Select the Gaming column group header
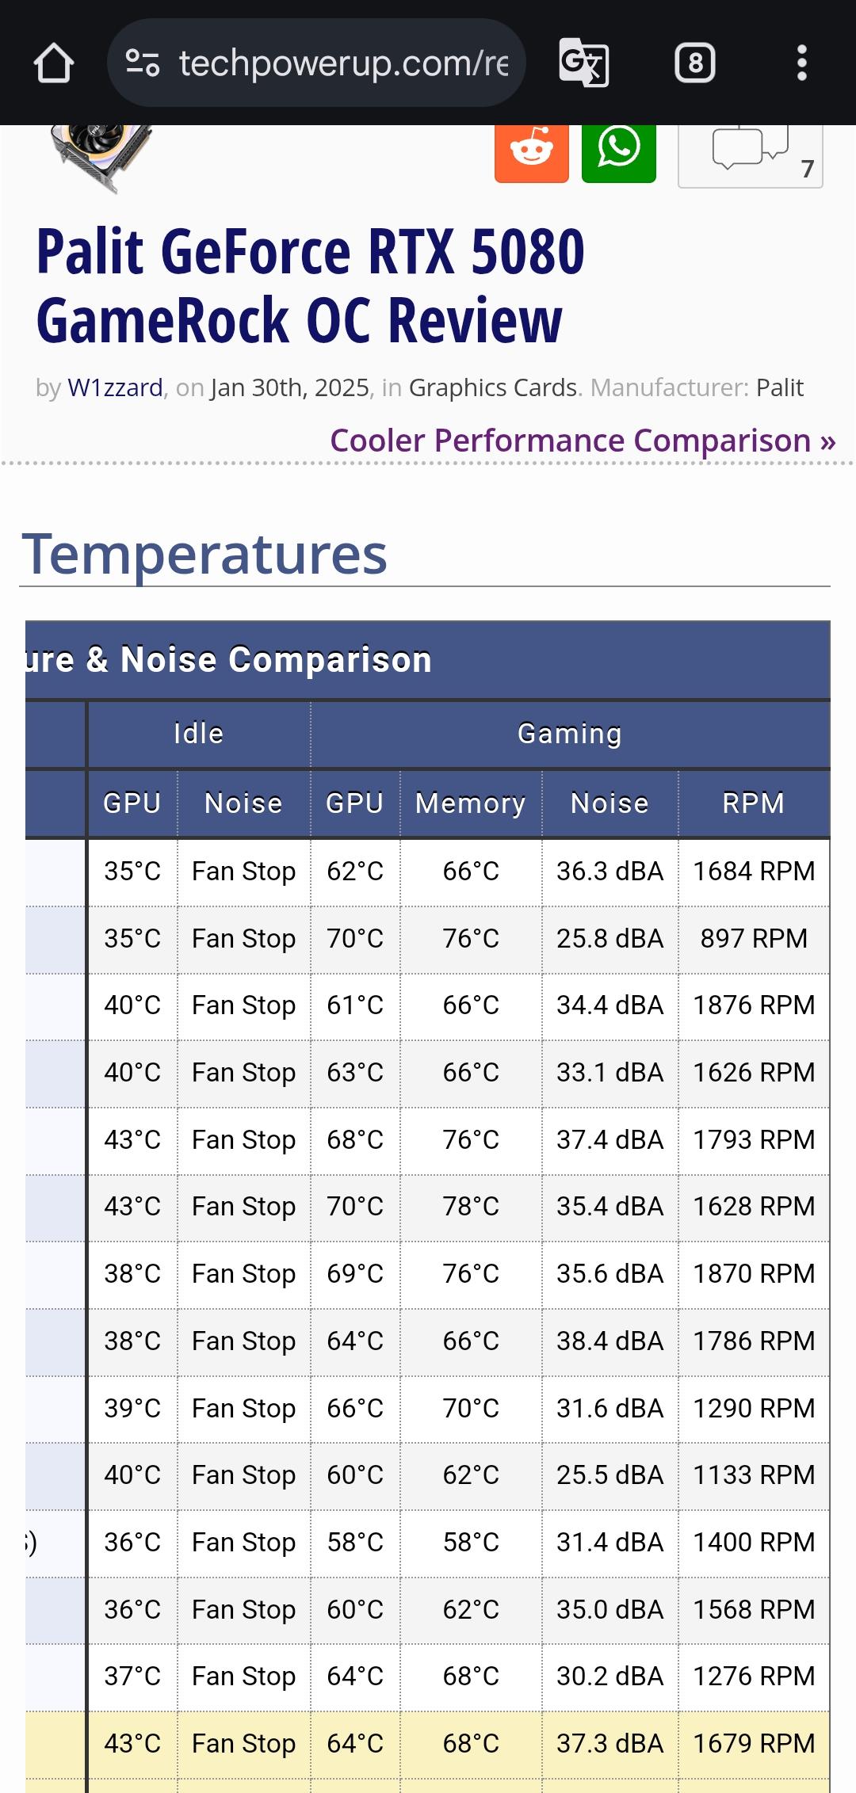This screenshot has height=1793, width=856. 570,734
